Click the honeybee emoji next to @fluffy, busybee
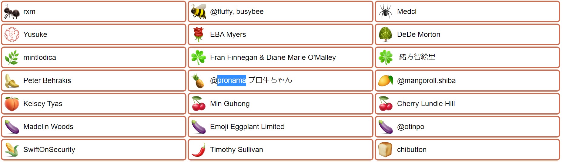This screenshot has width=562, height=162. 199,12
